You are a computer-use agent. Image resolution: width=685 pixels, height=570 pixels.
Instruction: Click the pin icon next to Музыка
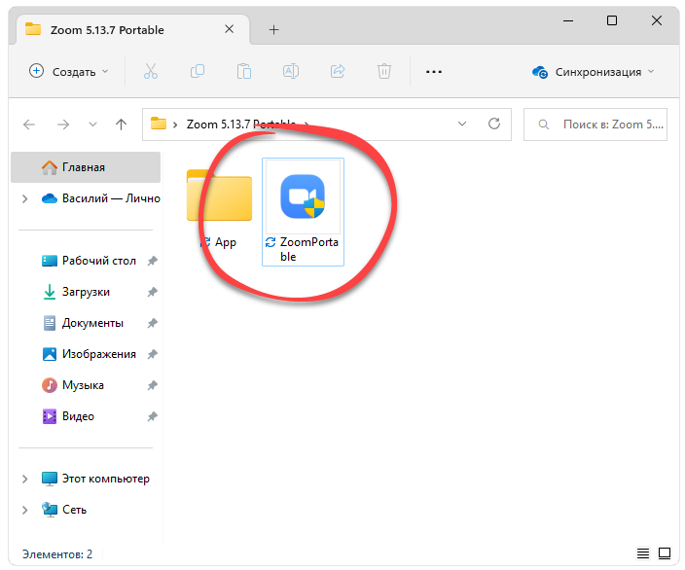pyautogui.click(x=152, y=386)
